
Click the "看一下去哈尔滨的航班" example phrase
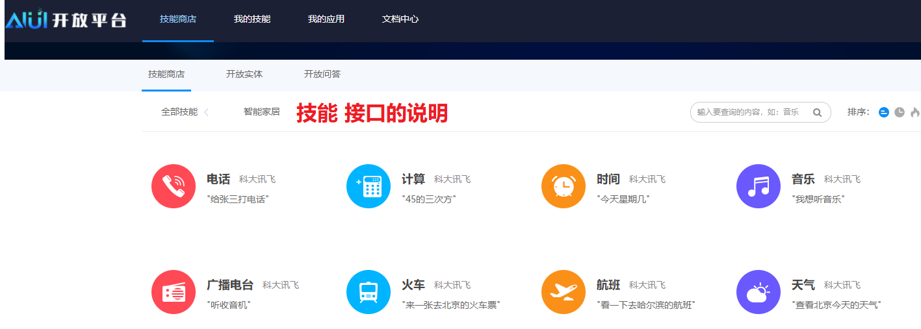click(646, 305)
